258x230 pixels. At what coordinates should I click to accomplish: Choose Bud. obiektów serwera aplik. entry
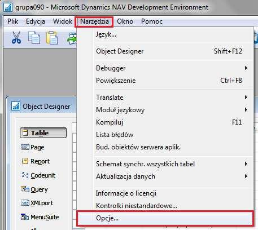click(165, 147)
